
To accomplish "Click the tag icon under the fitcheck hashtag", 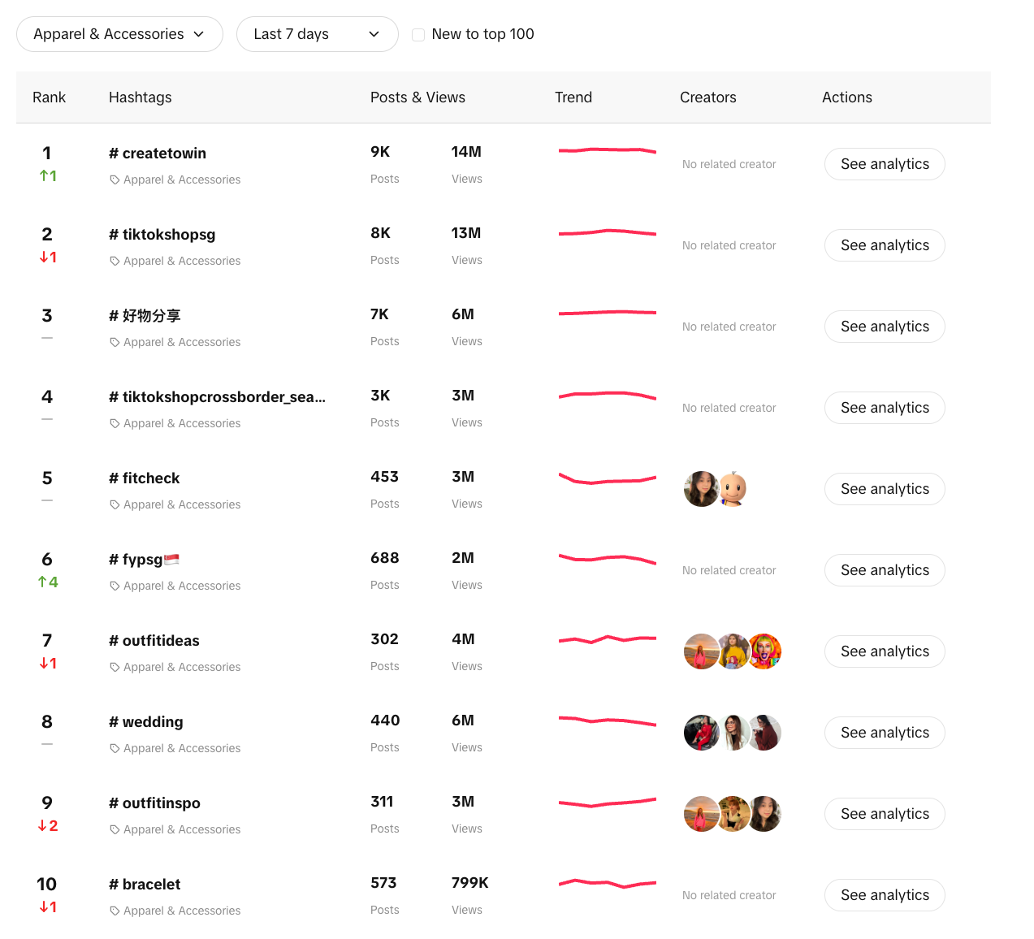I will pos(115,505).
